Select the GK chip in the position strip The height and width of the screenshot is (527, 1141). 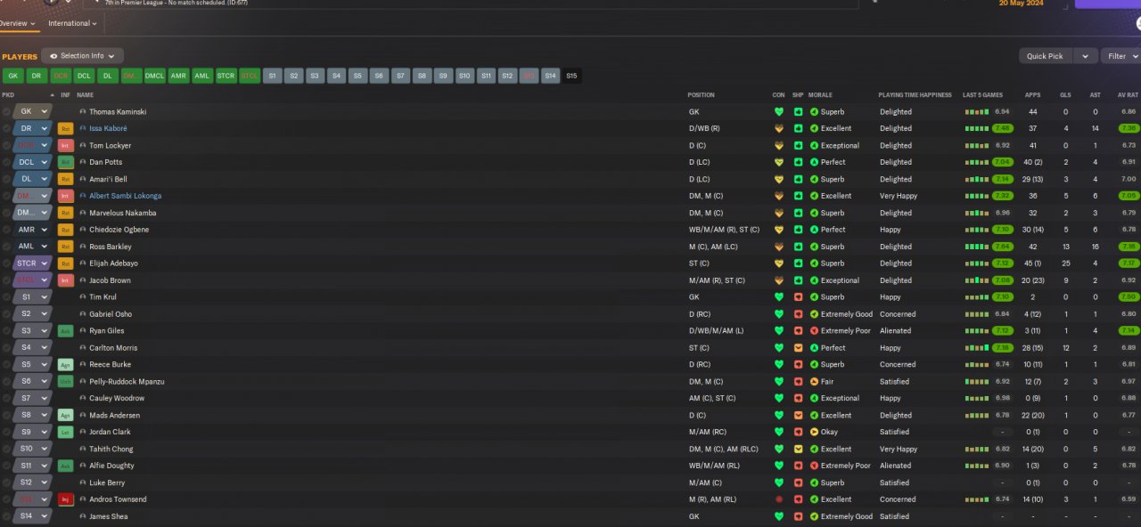tap(13, 76)
